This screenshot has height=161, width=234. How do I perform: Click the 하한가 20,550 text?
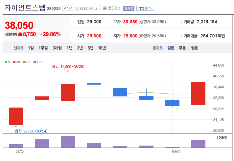[x=152, y=36]
